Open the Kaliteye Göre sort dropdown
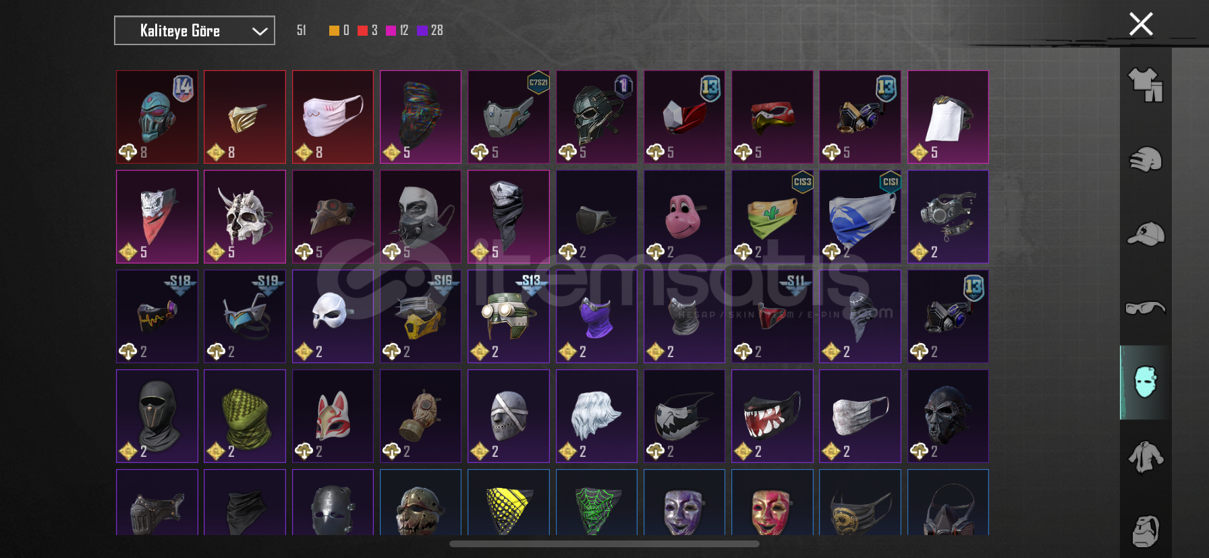 [194, 30]
